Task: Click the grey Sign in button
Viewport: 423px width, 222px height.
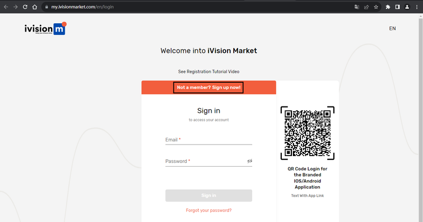Action: pyautogui.click(x=208, y=195)
